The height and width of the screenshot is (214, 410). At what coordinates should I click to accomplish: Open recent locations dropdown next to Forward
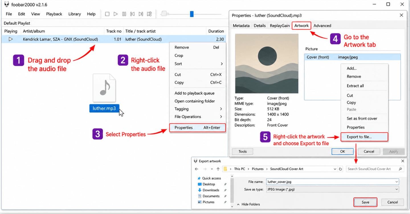(x=212, y=169)
